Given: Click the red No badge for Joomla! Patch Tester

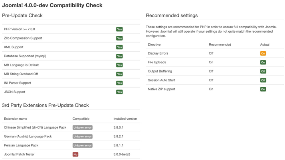Looking at the screenshot, I should point(75,154).
